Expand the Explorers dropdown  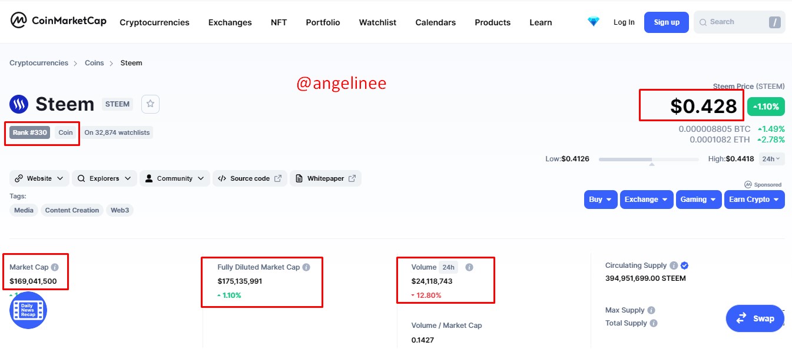(105, 178)
